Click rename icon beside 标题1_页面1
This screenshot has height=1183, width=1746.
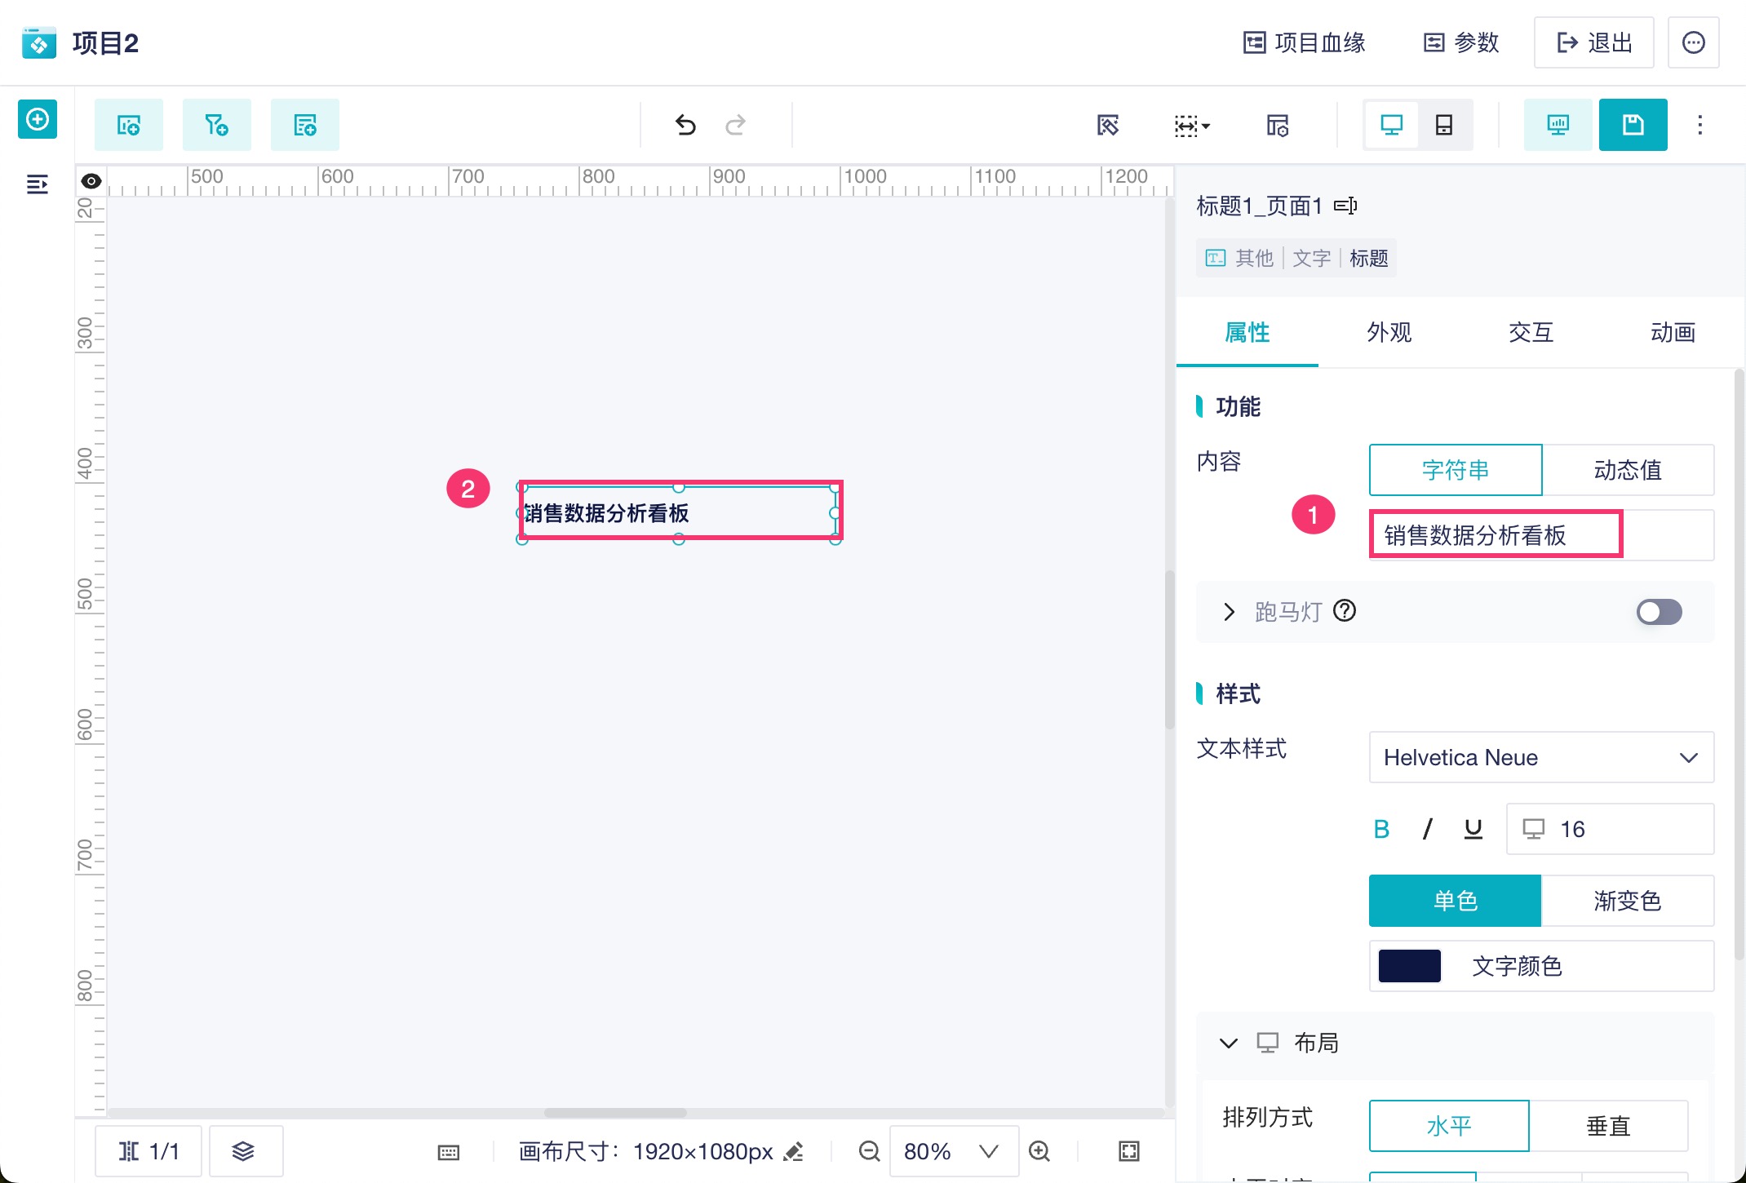(x=1345, y=206)
